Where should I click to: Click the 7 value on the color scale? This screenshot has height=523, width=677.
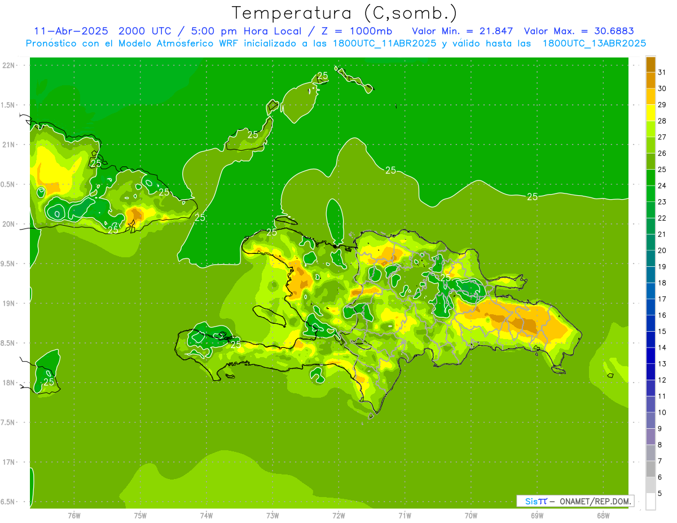pos(660,461)
